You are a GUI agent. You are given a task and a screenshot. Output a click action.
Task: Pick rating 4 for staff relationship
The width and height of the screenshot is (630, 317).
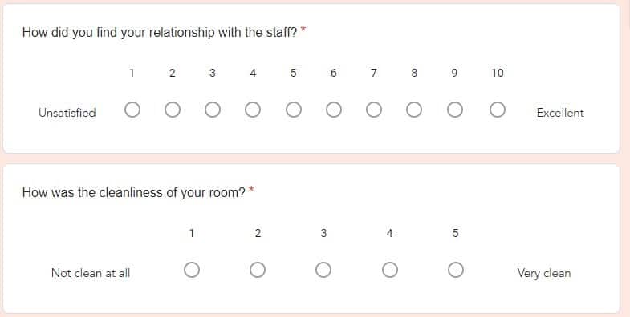click(253, 110)
